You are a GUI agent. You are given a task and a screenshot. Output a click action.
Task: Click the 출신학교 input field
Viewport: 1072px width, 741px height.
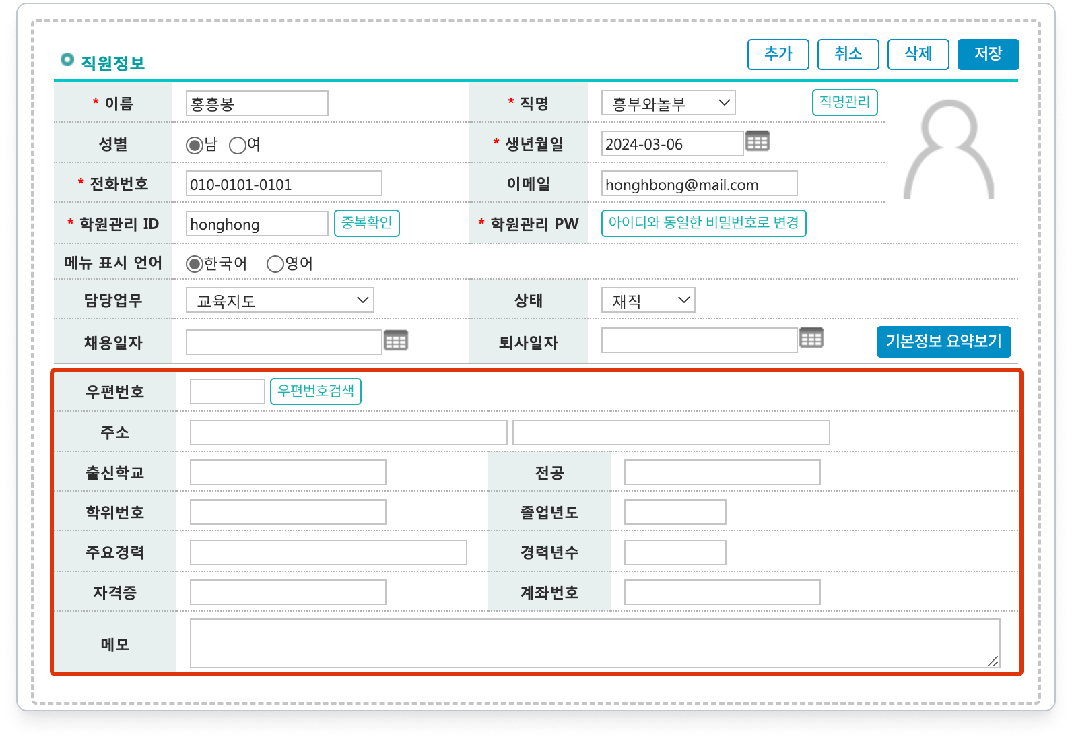(x=288, y=472)
